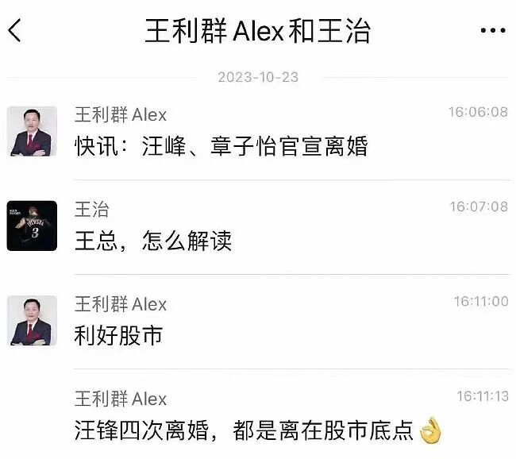Screen dimensions: 516x459
Task: Tap the sender name 王治
Action: pos(91,210)
